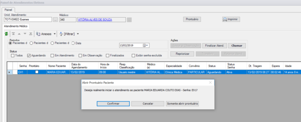This screenshot has width=301, height=122.
Task: Click the Usuario mestre cell
Action: pos(131,72)
